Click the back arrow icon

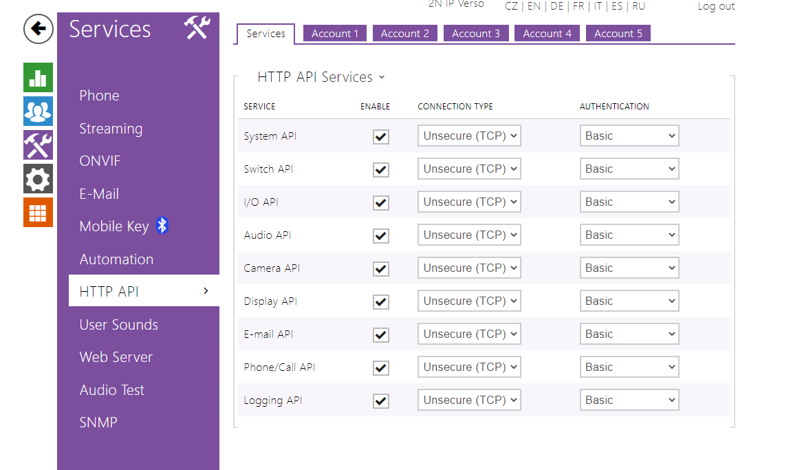39,29
